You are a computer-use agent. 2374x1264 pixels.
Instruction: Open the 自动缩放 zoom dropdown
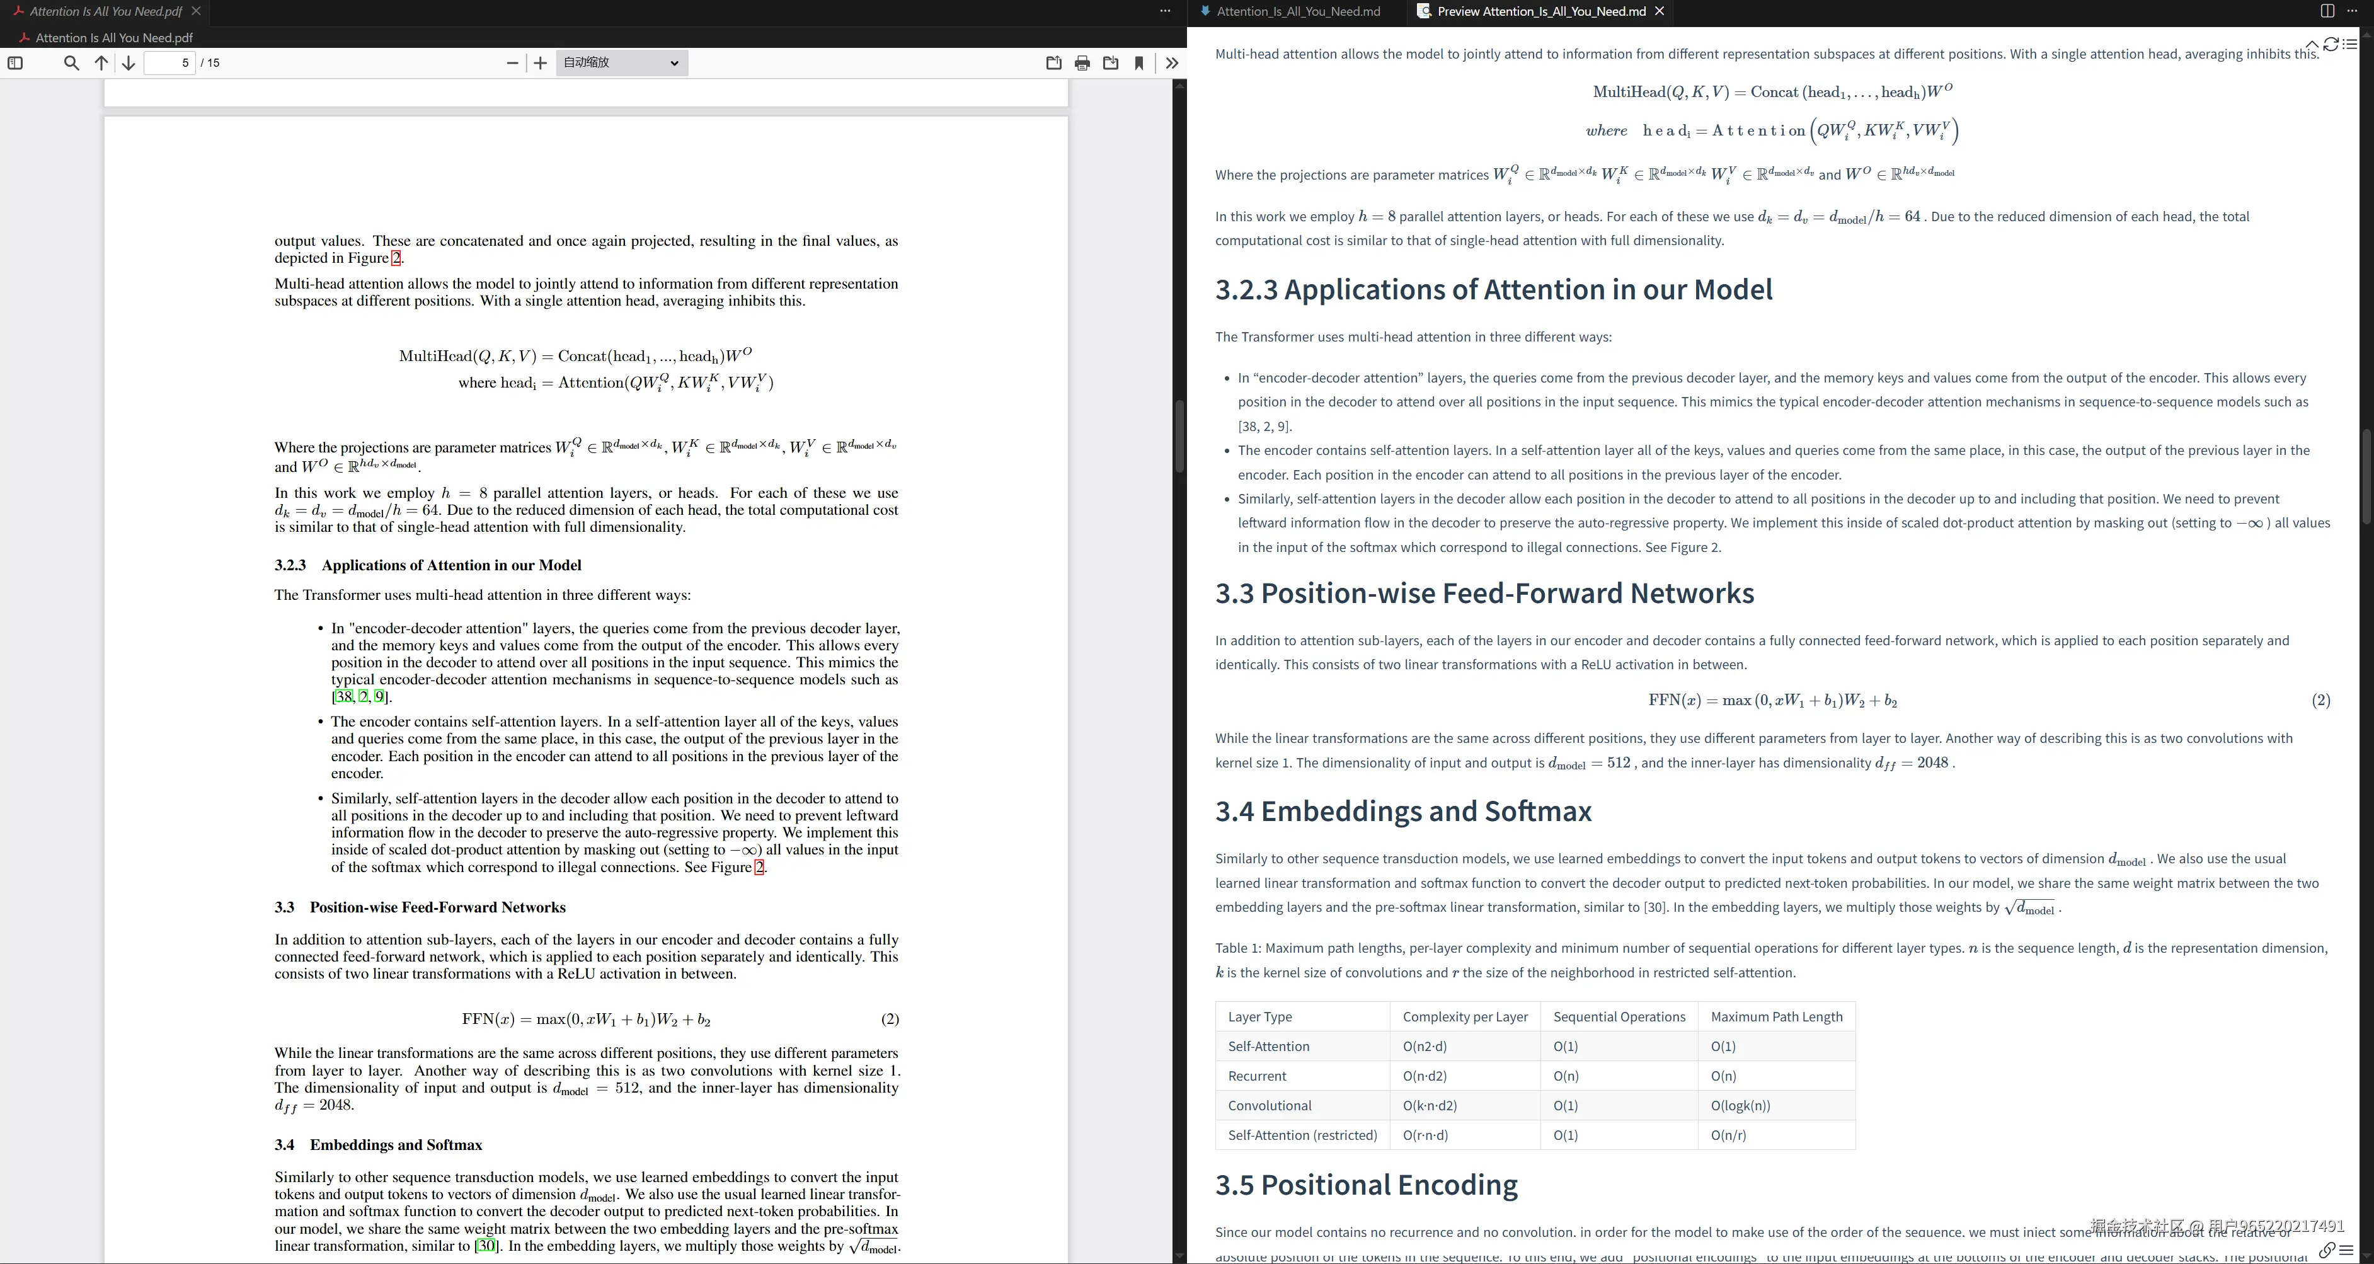click(x=622, y=62)
